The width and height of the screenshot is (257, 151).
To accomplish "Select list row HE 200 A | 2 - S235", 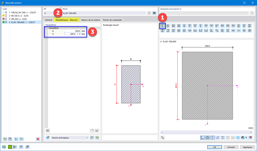I will 21,16.
